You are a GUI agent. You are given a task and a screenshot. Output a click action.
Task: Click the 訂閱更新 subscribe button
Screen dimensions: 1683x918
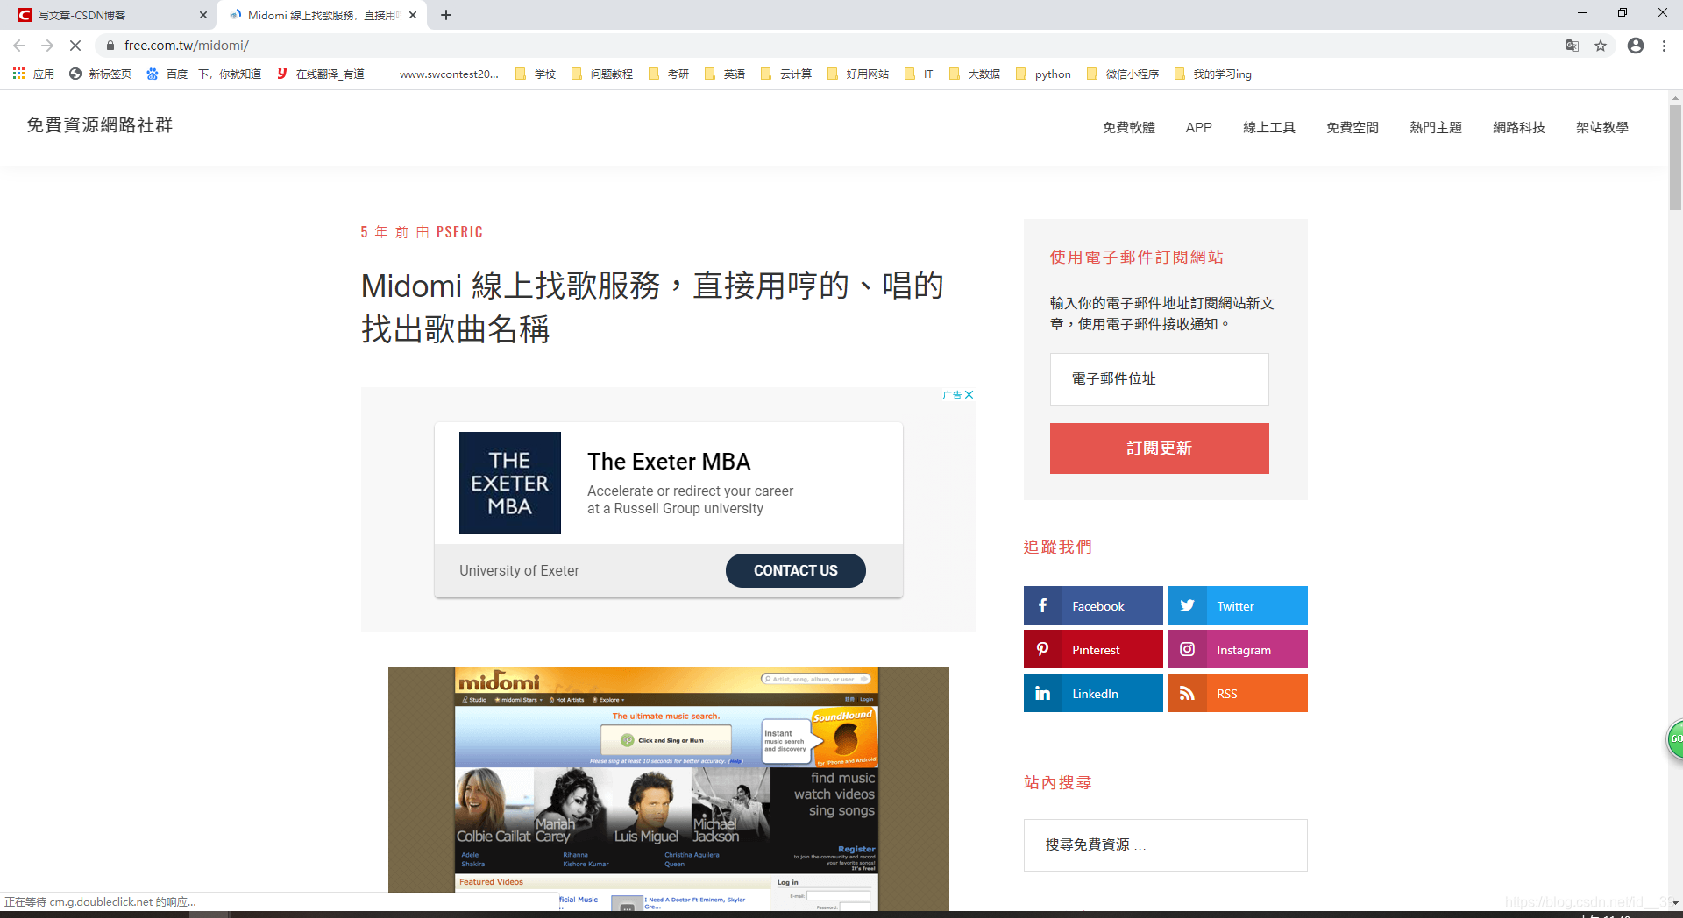coord(1160,448)
